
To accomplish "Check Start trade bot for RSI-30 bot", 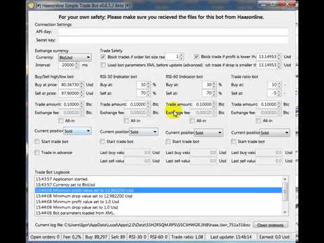I will point(103,142).
